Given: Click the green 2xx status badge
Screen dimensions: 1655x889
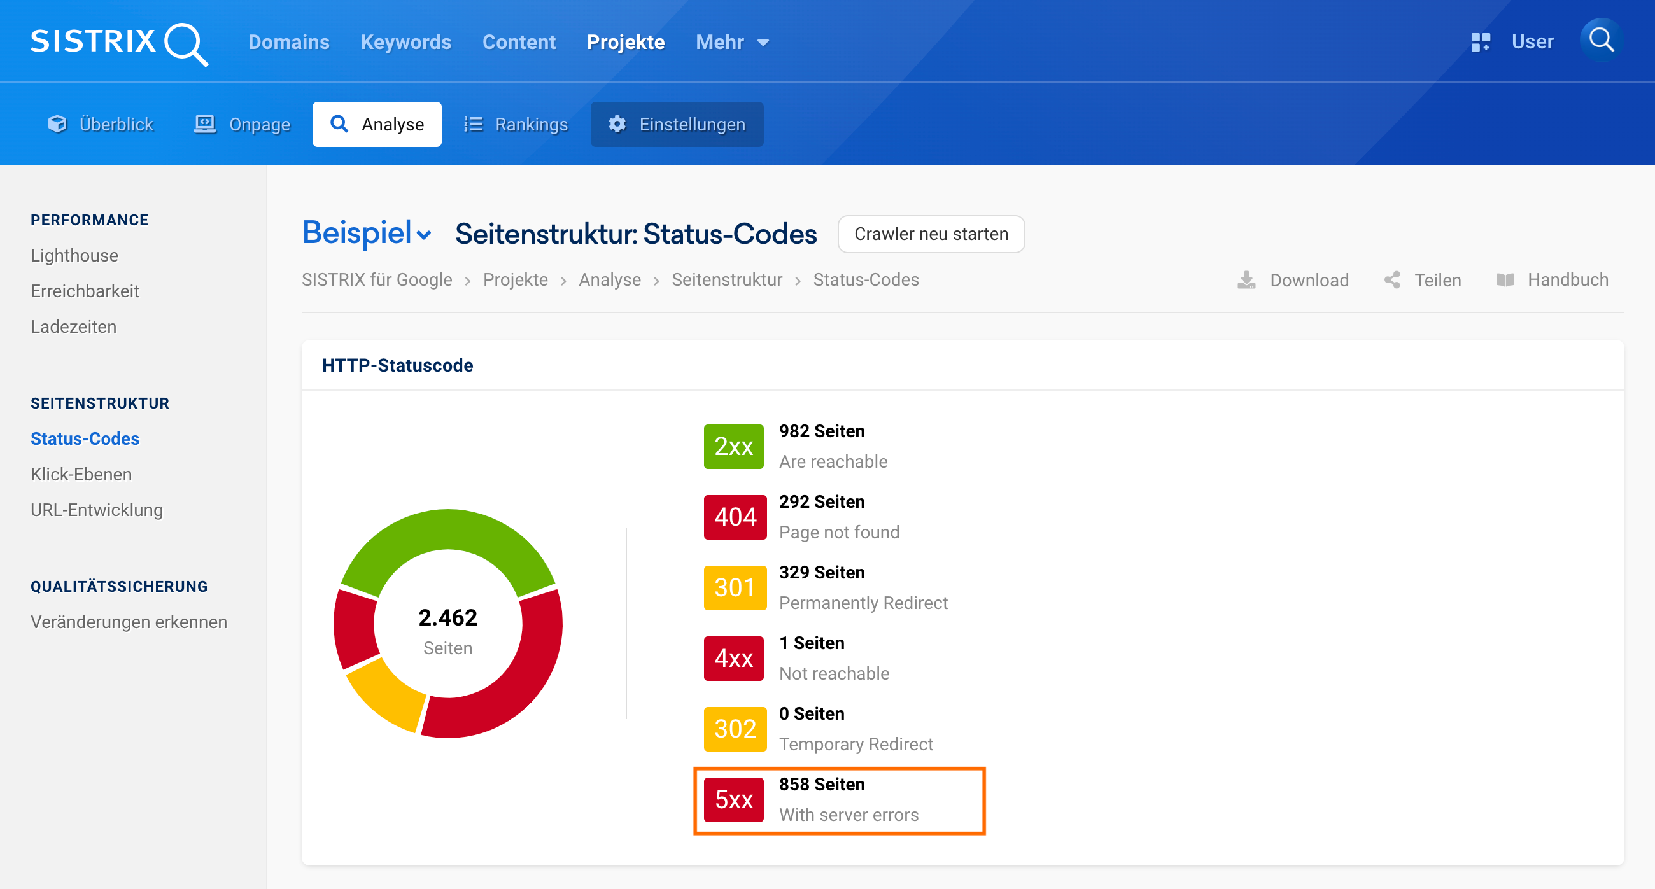Looking at the screenshot, I should tap(733, 447).
